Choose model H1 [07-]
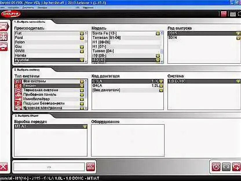 pos(126,47)
